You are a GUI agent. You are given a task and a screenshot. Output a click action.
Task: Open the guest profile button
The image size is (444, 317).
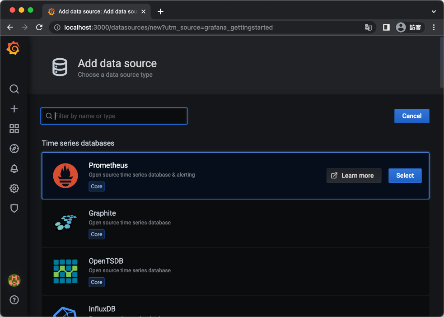[x=410, y=28]
